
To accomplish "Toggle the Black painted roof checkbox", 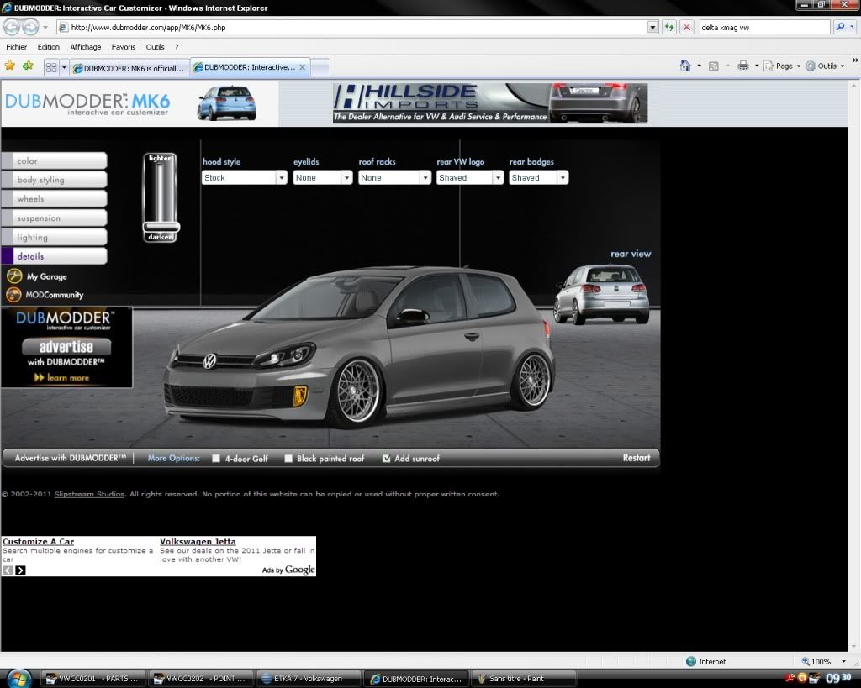I will tap(288, 458).
